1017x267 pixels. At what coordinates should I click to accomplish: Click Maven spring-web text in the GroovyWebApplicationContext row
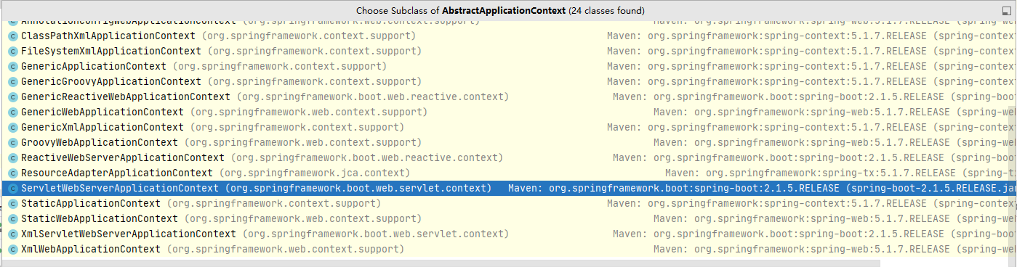834,142
